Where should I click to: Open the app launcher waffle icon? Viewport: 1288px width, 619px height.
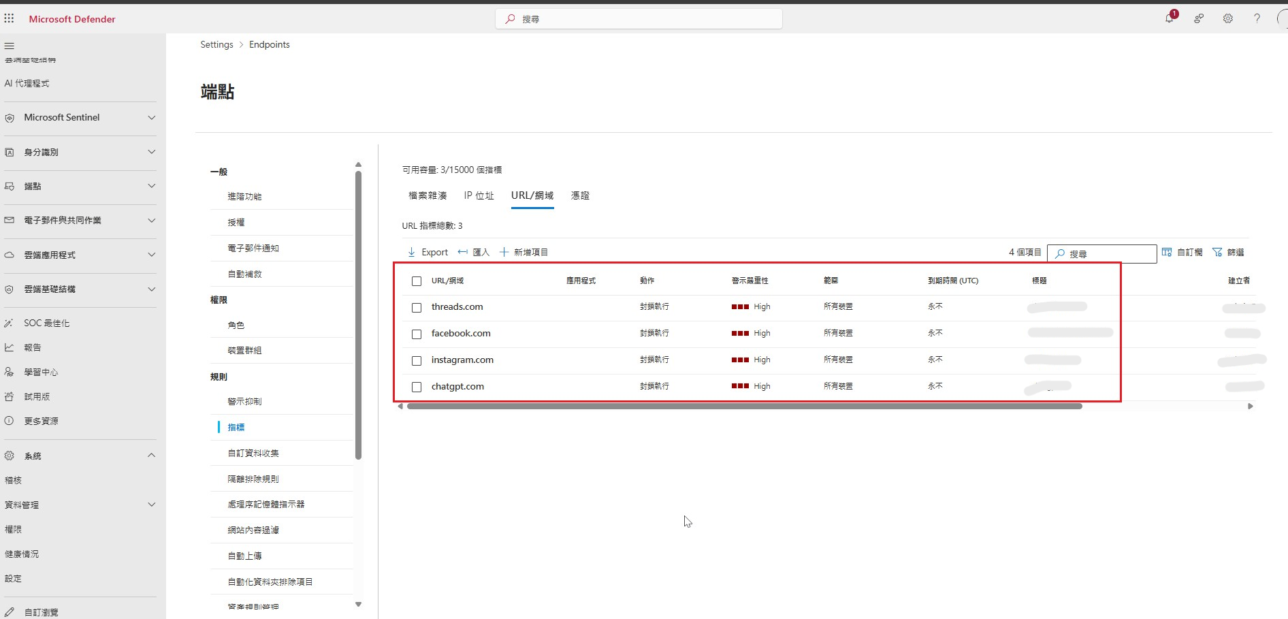click(9, 18)
